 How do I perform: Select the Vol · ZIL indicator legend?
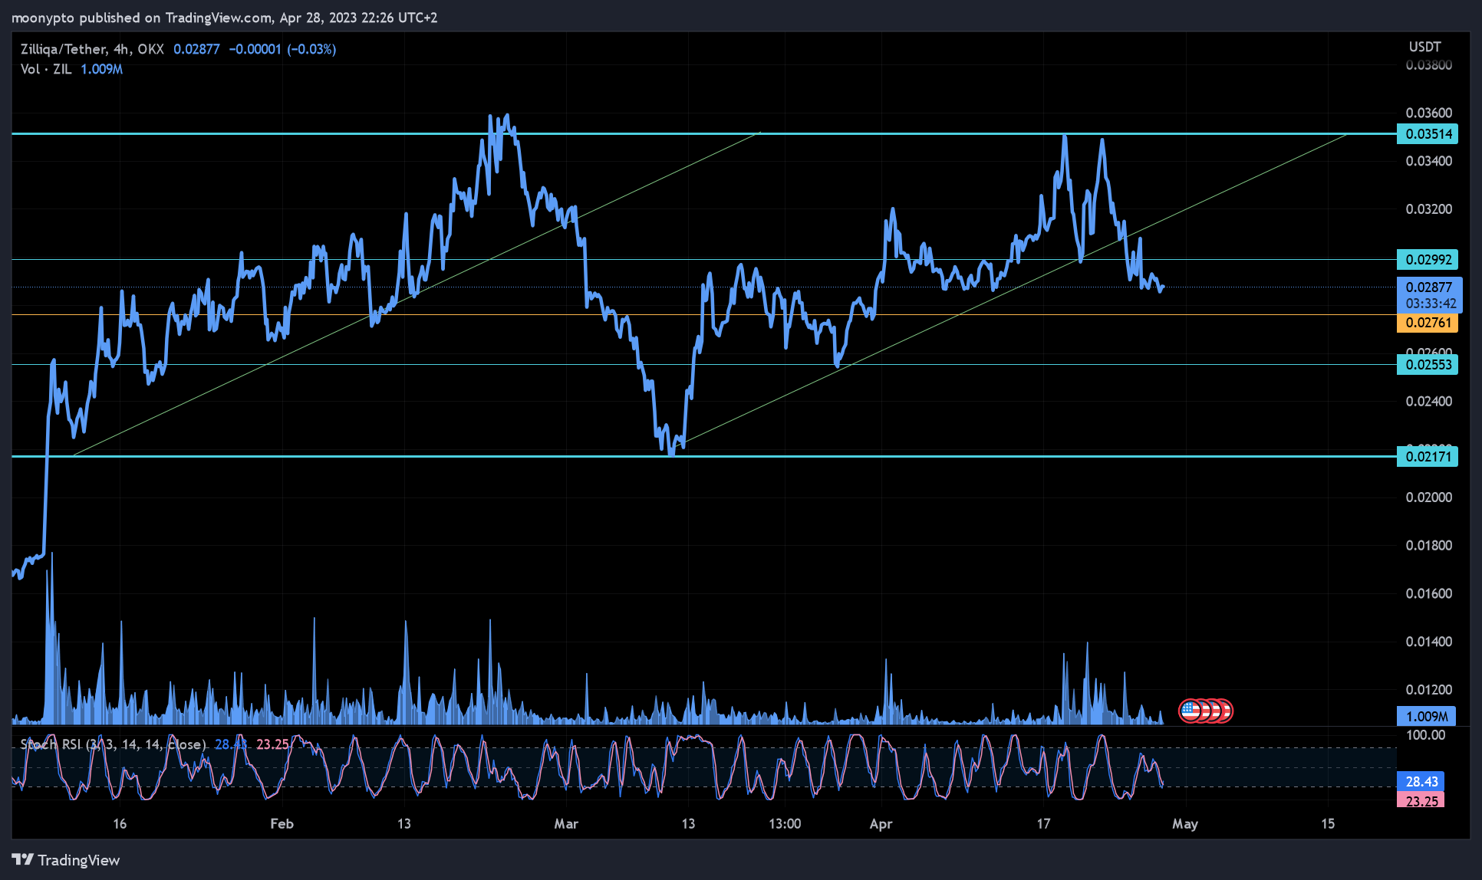(x=46, y=69)
